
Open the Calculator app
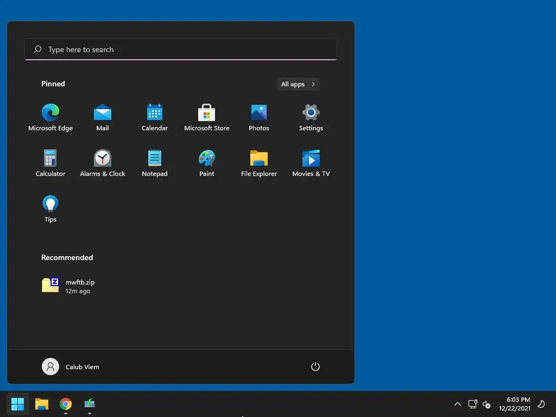coord(50,163)
